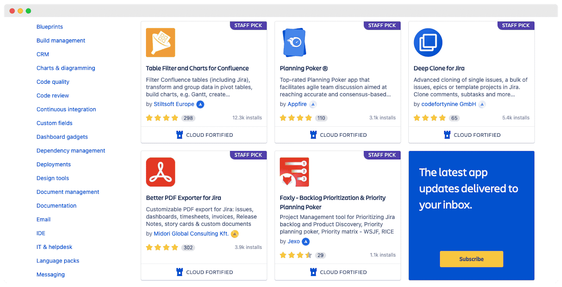Click Cloud Fortified castle icon under Table Filter

(180, 135)
